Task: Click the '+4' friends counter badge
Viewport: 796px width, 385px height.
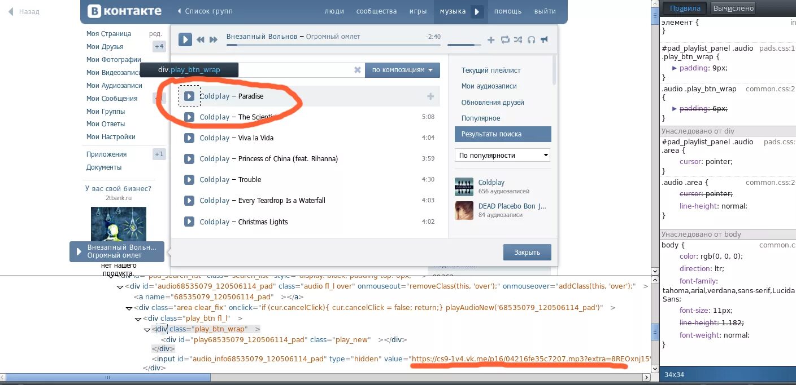Action: (x=159, y=47)
